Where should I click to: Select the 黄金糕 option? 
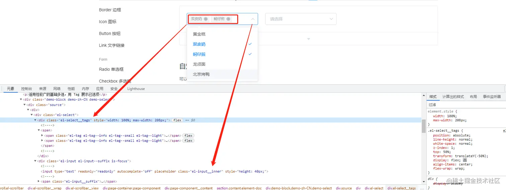223,34
